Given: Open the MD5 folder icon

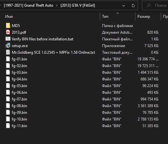Looking at the screenshot, I should [x=8, y=26].
